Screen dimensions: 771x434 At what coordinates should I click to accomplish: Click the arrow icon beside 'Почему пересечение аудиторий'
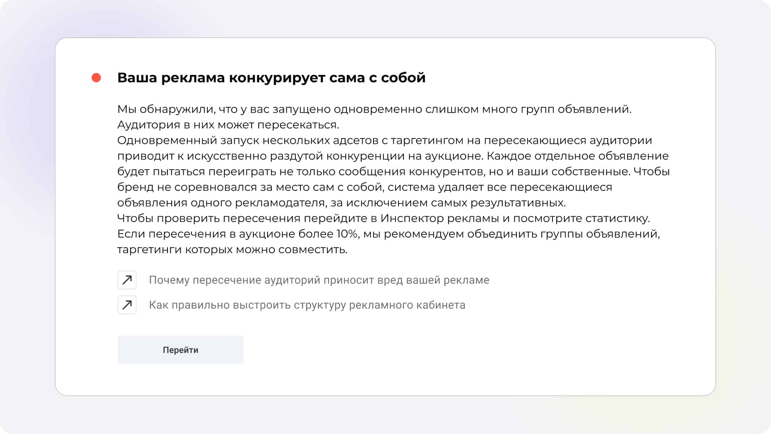(127, 280)
